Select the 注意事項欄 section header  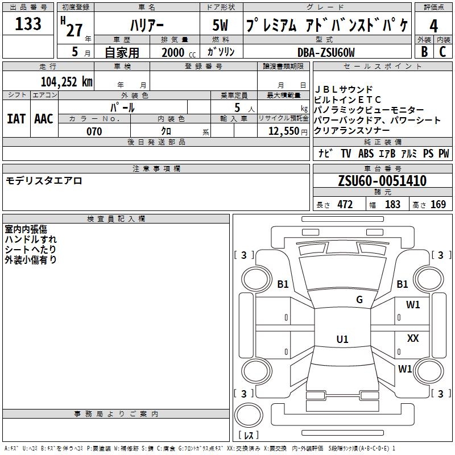156,168
